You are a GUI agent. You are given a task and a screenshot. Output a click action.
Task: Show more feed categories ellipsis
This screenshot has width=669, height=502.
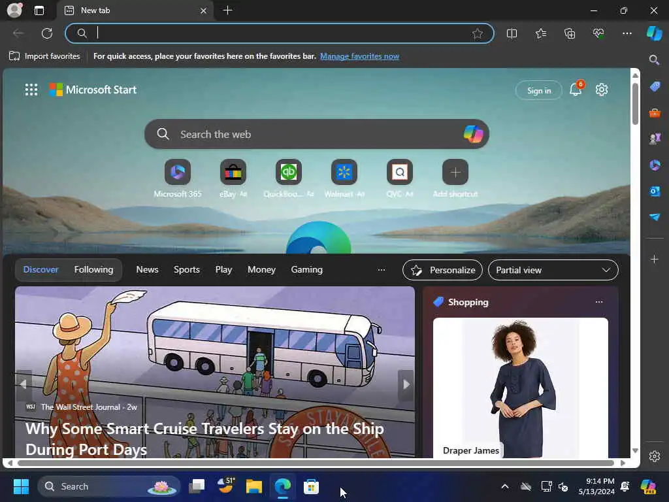point(382,270)
